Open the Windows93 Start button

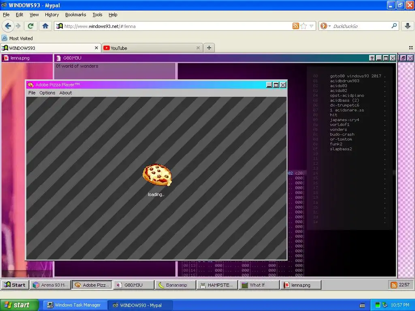[x=15, y=285]
